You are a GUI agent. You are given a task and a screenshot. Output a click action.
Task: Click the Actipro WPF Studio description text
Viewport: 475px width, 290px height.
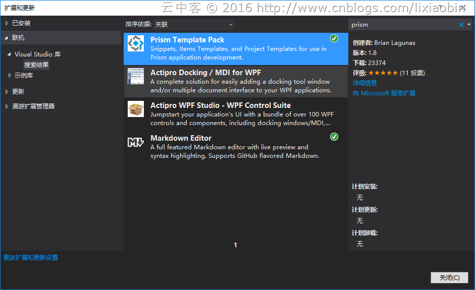coord(242,119)
